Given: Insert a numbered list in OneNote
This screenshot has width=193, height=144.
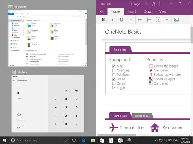Looking at the screenshot, I should (149, 20).
